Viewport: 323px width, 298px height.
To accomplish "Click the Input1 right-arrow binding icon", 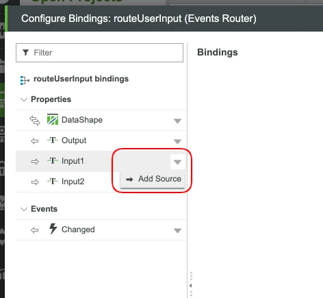I will (35, 162).
